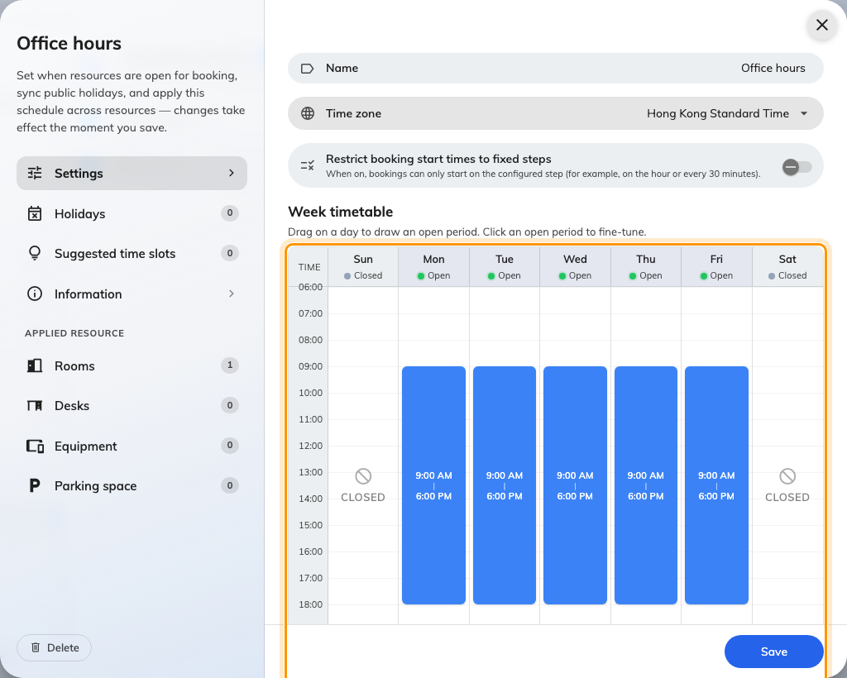Image resolution: width=847 pixels, height=678 pixels.
Task: Click the fixed steps restriction icon
Action: click(308, 165)
